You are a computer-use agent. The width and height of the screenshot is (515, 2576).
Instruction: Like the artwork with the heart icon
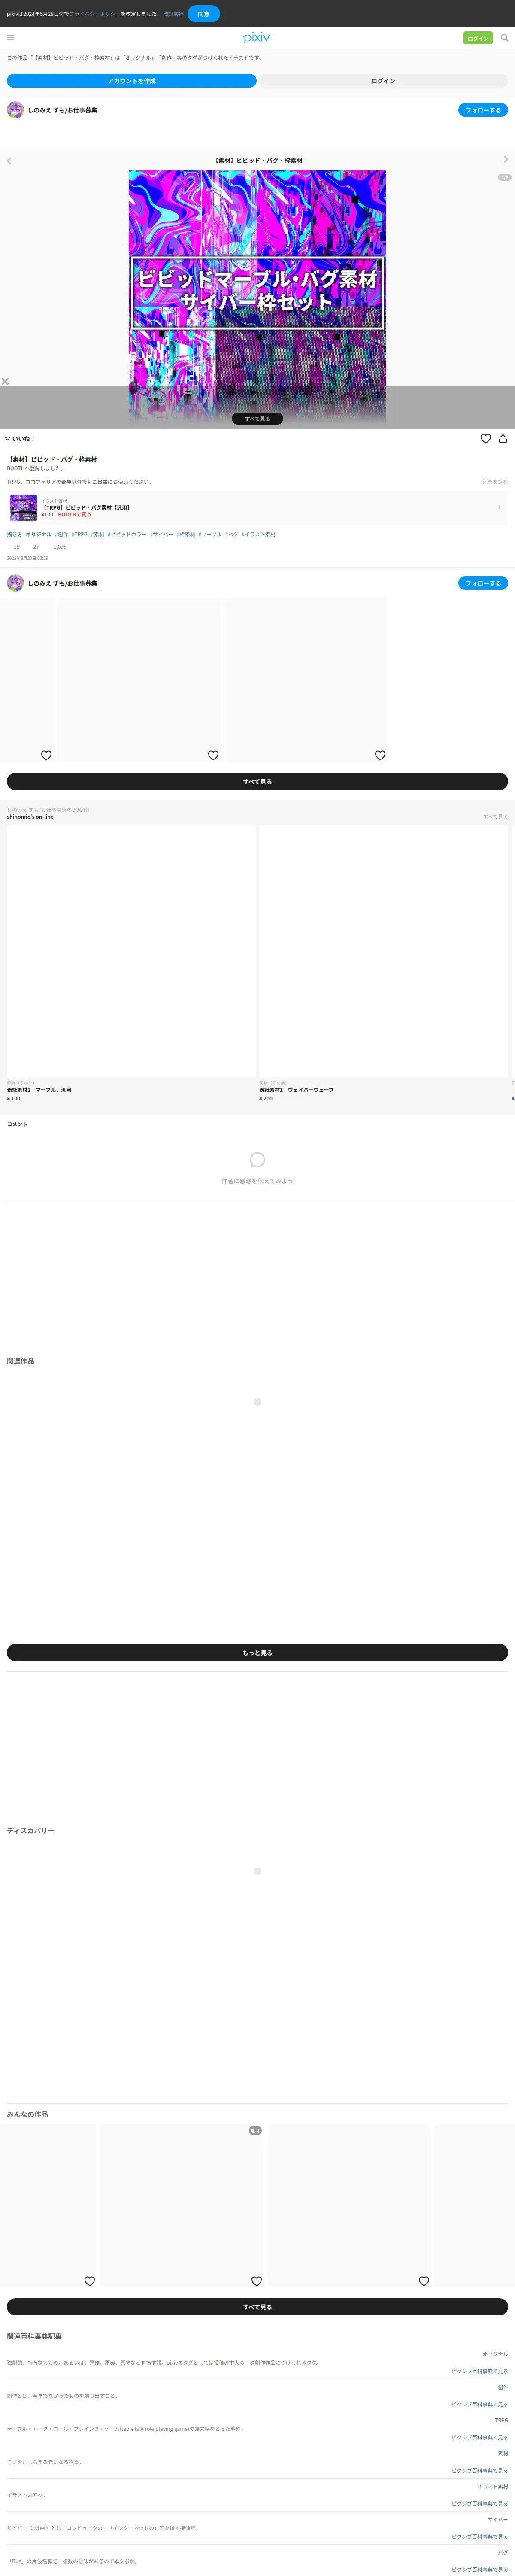(x=486, y=438)
